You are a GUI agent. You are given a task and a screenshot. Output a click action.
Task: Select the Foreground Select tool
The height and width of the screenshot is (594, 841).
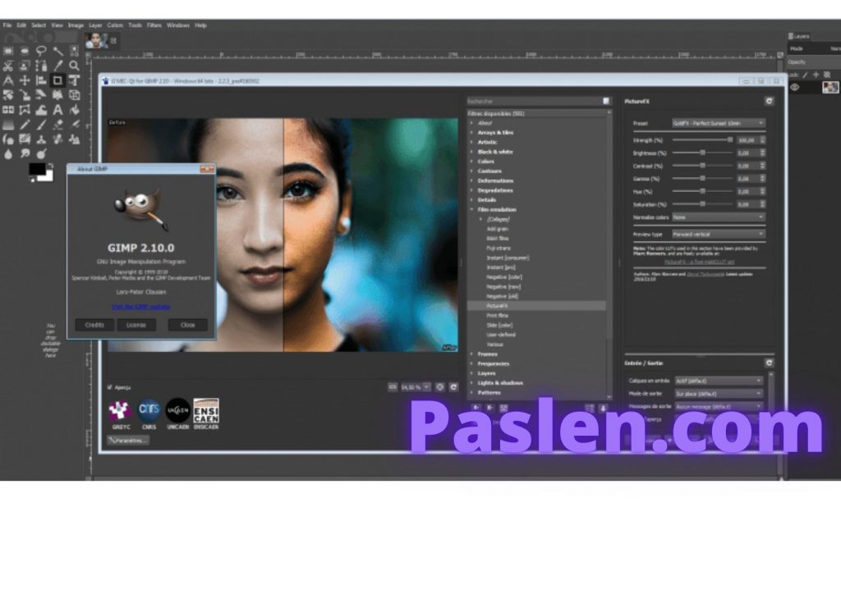(x=25, y=66)
